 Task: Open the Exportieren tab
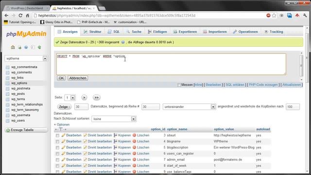[x=185, y=32]
